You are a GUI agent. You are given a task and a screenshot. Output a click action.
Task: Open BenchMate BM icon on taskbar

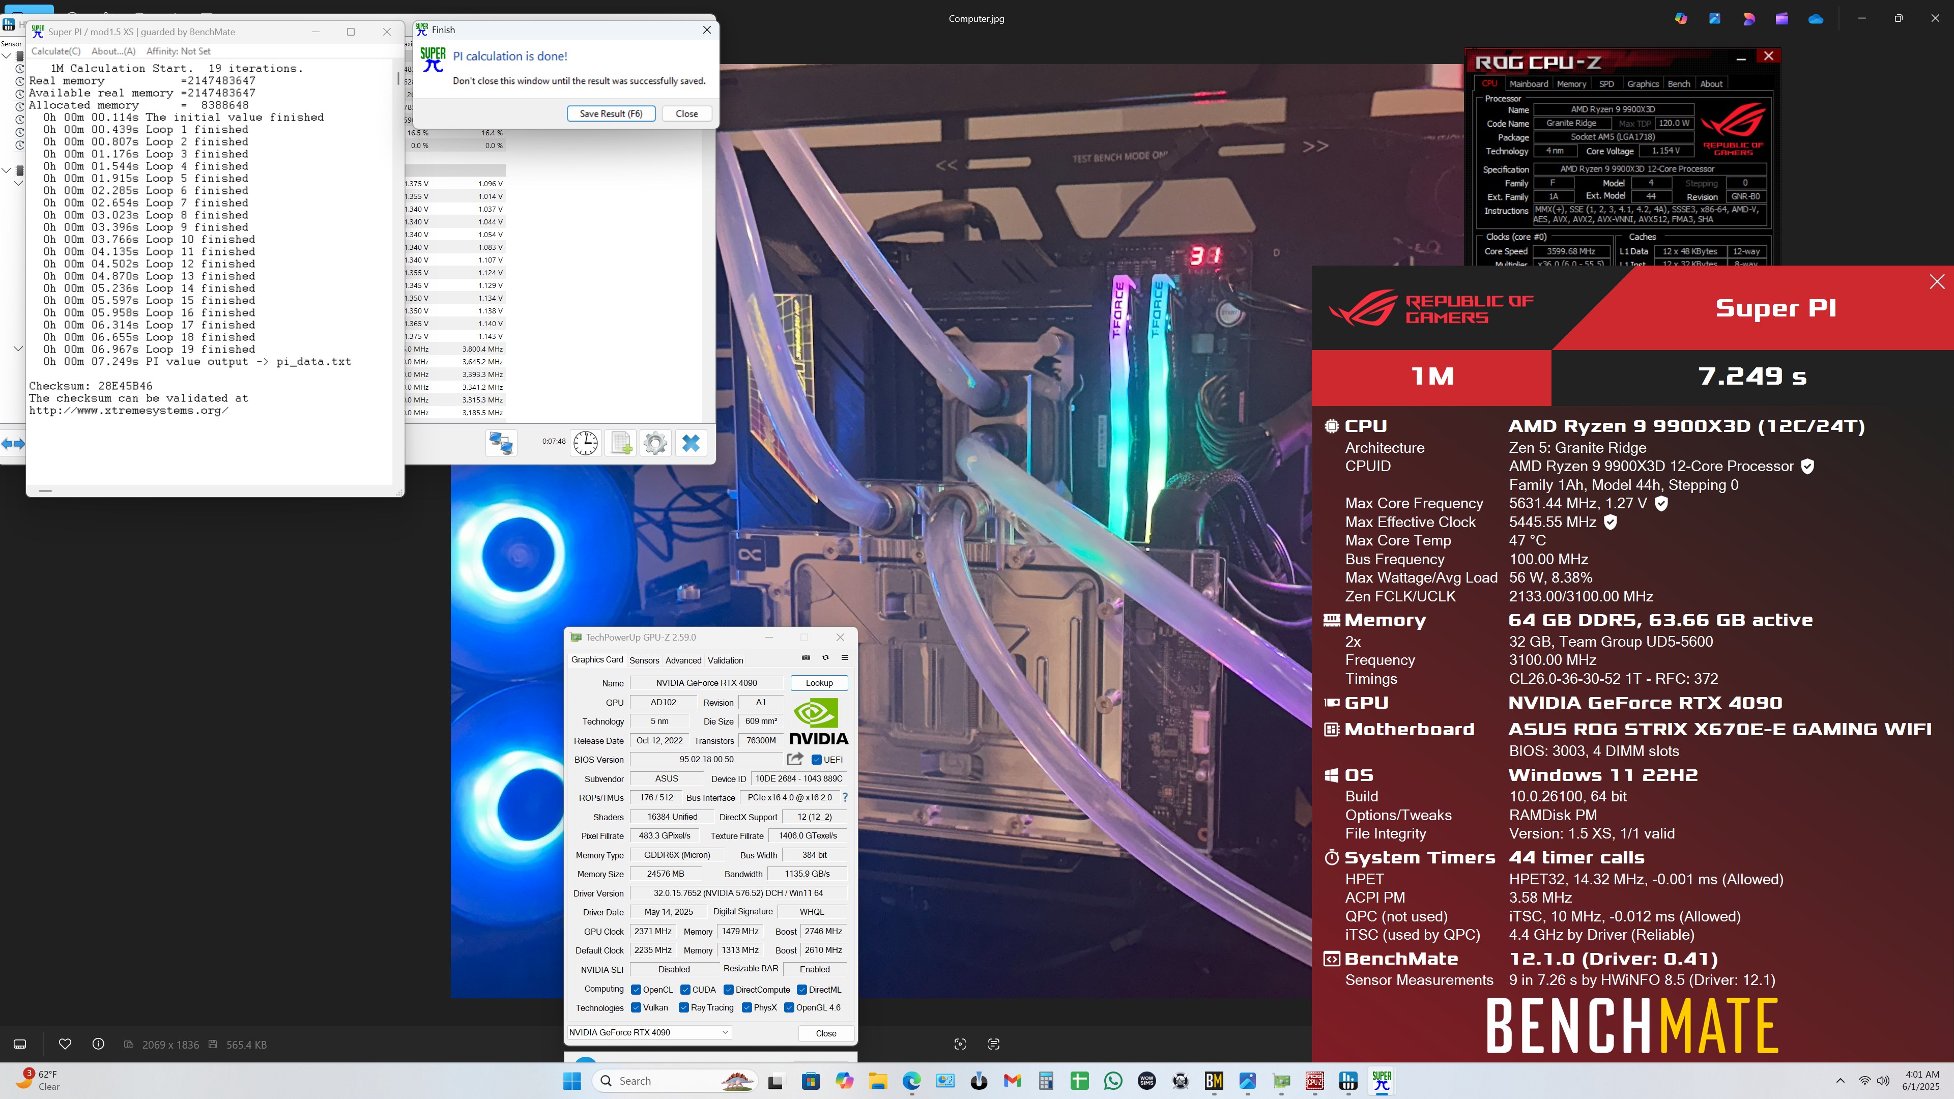1214,1081
